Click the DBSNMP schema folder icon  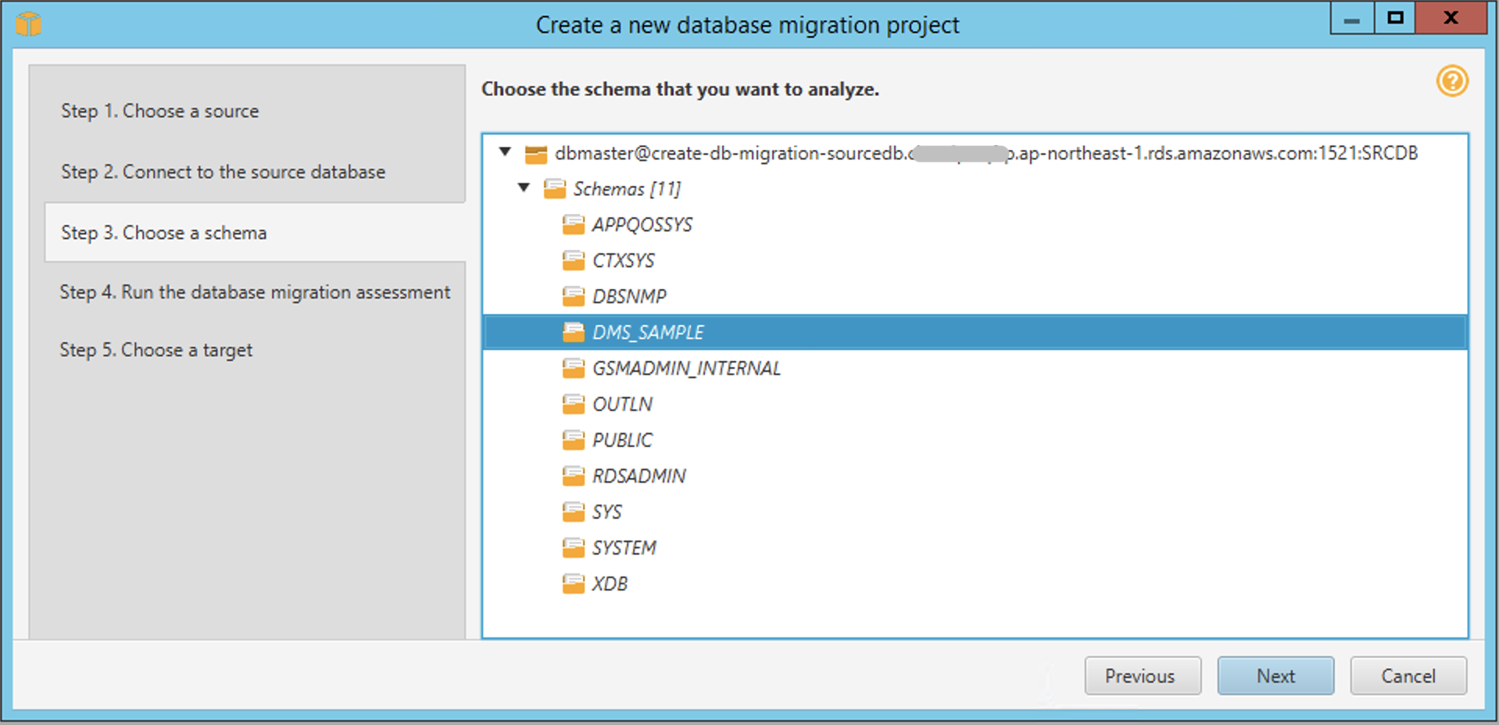[x=573, y=296]
